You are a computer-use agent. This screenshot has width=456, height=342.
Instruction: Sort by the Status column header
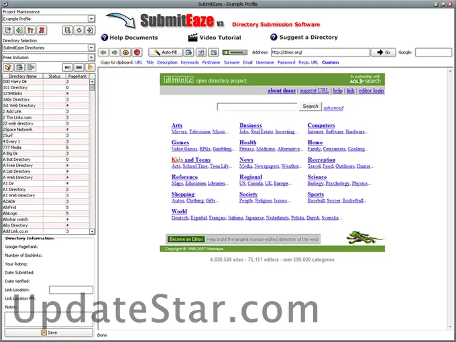[x=54, y=76]
